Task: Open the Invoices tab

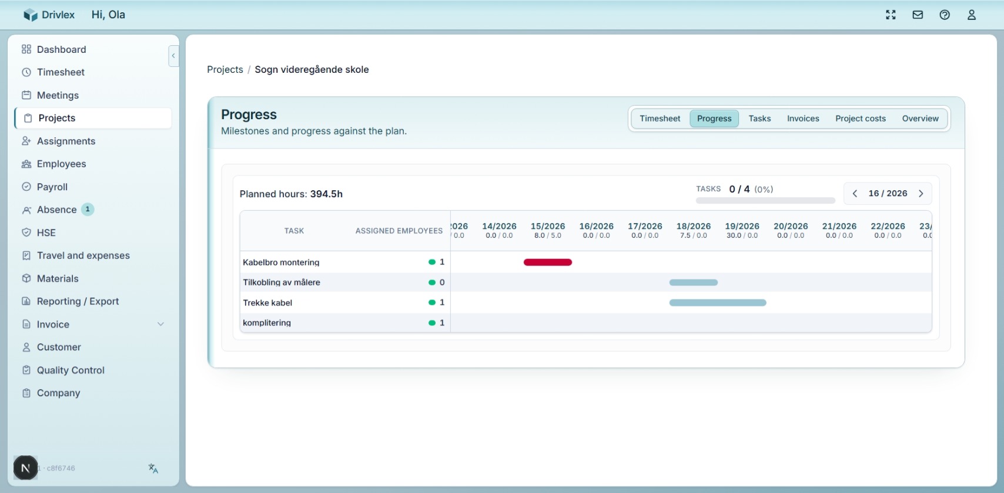Action: (803, 119)
